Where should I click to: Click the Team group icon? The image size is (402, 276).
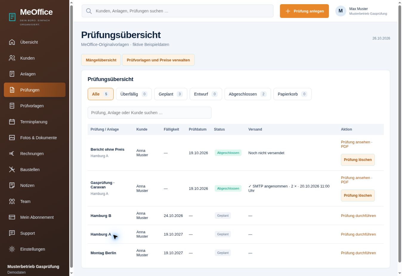[12, 201]
